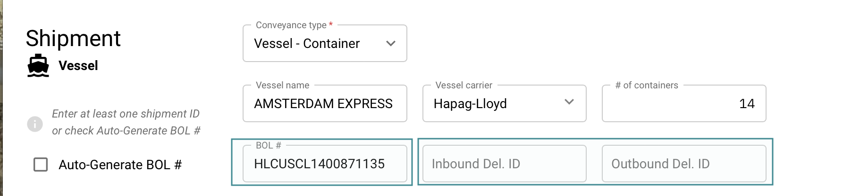Screen dimensions: 843x196
Task: Click the '# of containers' field label
Action: (646, 86)
